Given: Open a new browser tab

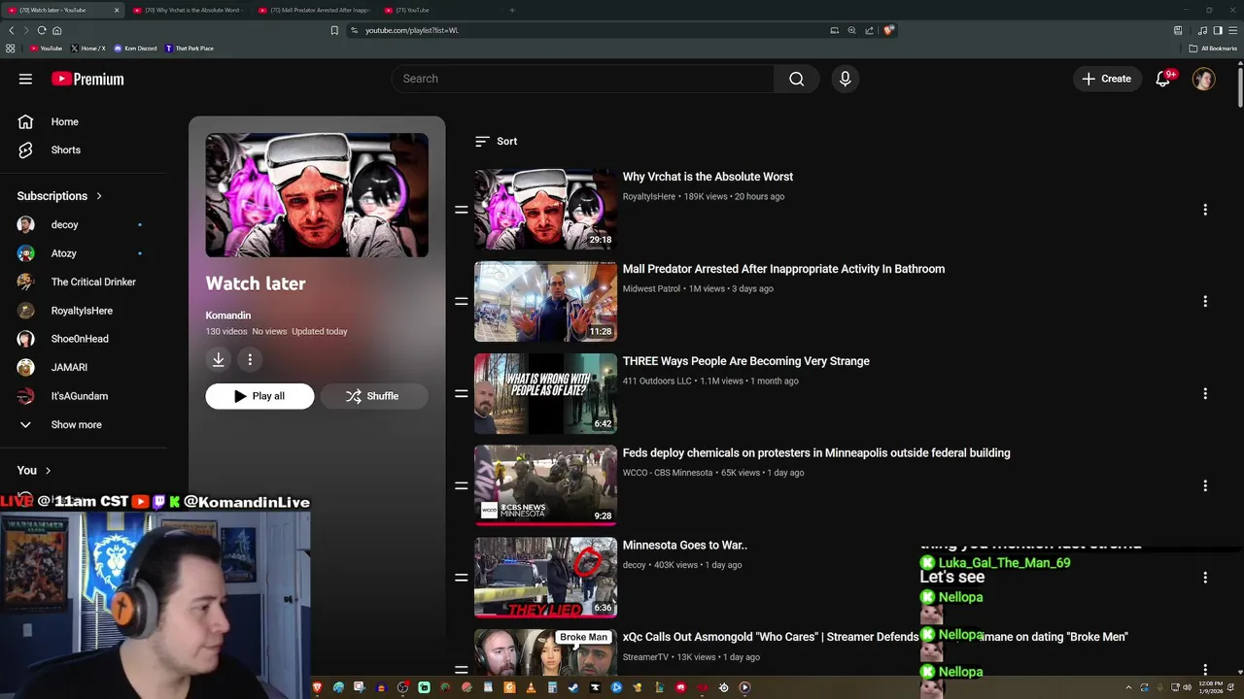Looking at the screenshot, I should click(512, 10).
